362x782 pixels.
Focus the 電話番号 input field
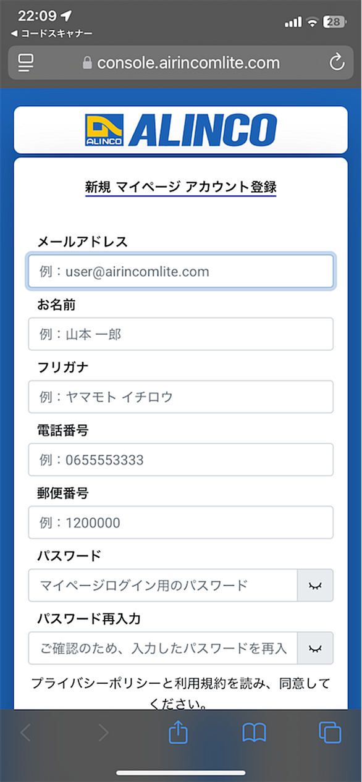click(x=181, y=460)
